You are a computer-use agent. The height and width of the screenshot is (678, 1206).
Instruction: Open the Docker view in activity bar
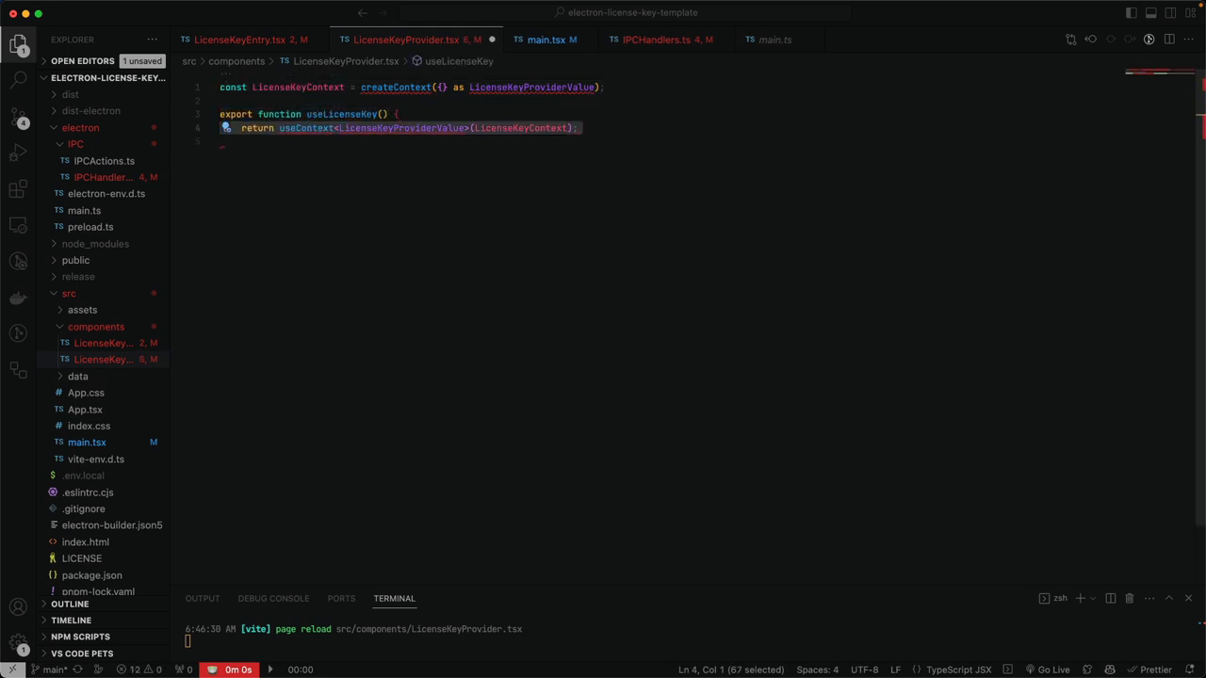pos(18,299)
